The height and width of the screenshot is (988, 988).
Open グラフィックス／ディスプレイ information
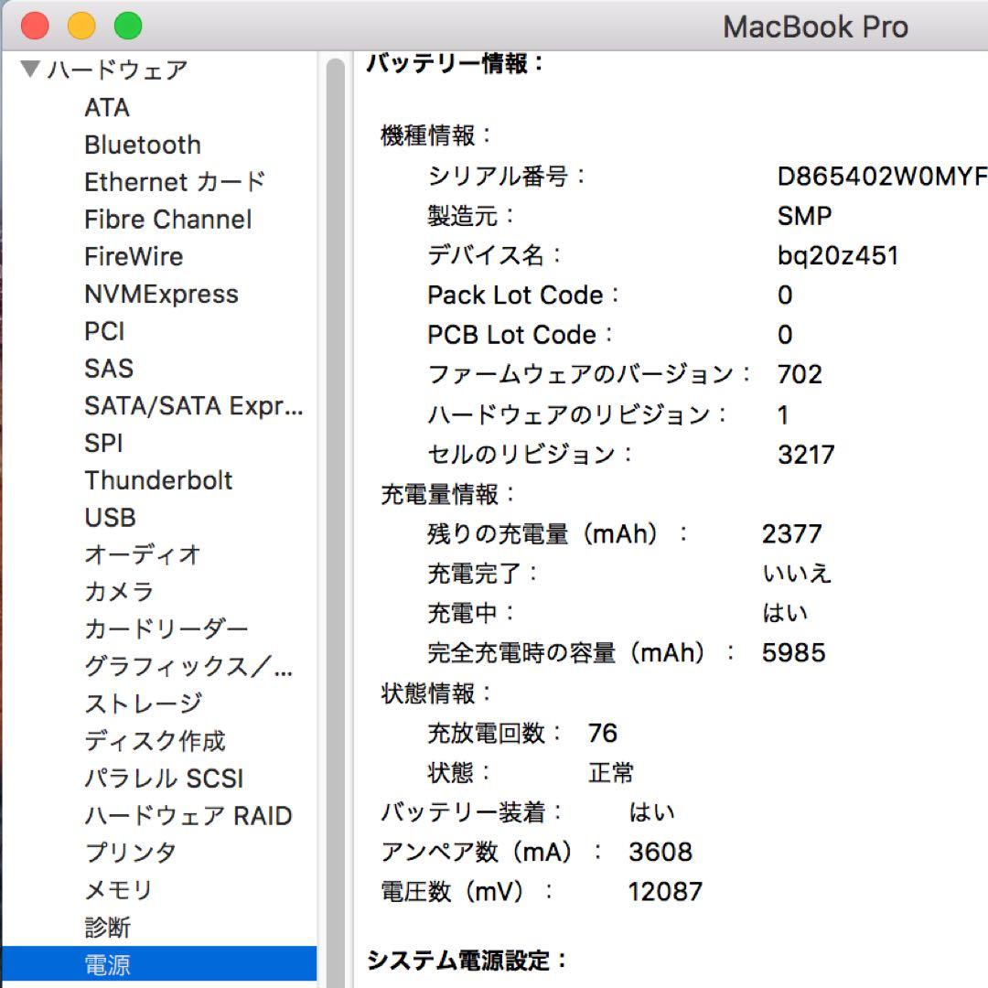point(187,667)
